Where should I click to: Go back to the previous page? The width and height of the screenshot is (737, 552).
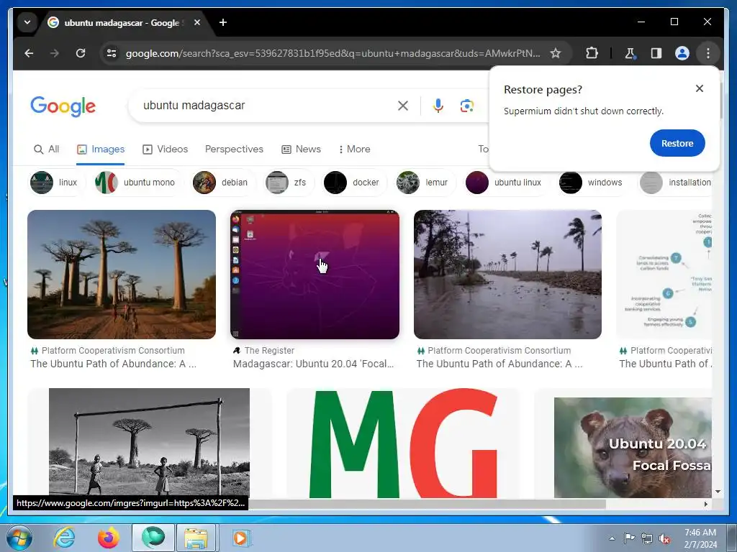click(x=29, y=53)
